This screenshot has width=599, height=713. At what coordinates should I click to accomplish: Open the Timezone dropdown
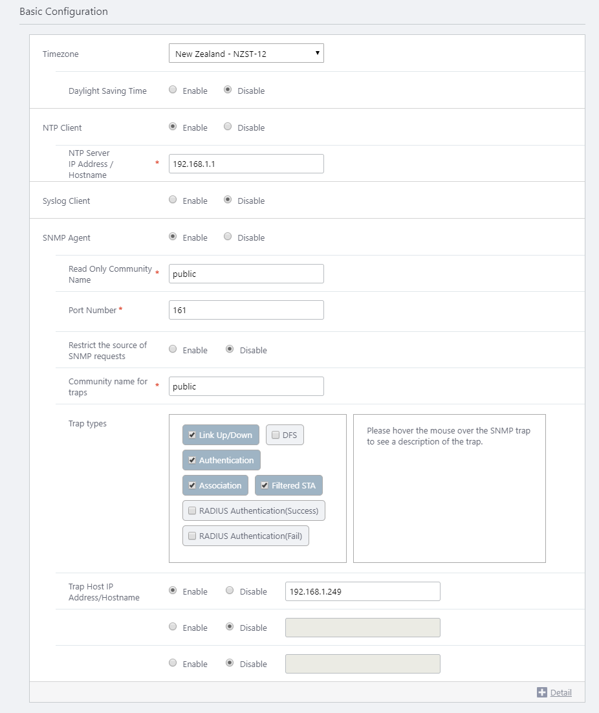pyautogui.click(x=246, y=54)
